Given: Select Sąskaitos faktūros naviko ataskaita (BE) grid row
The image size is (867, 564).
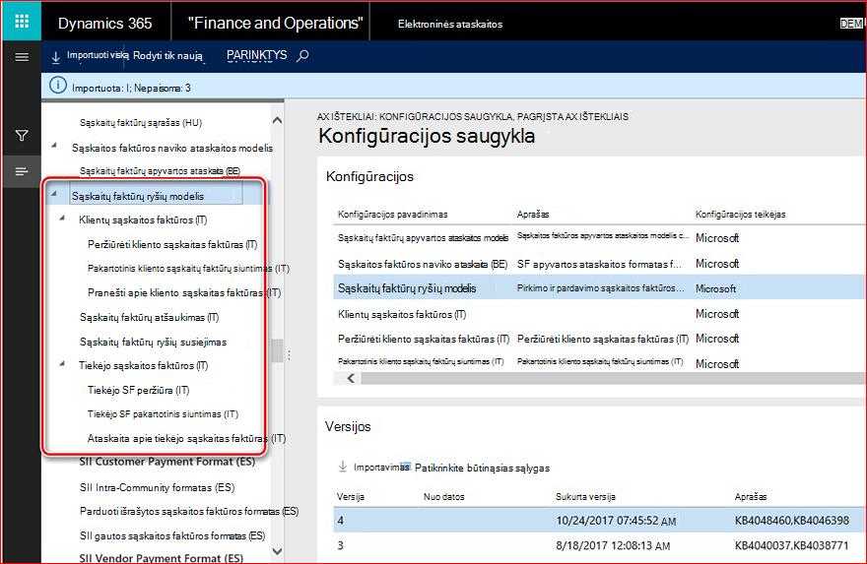Looking at the screenshot, I should (x=599, y=264).
